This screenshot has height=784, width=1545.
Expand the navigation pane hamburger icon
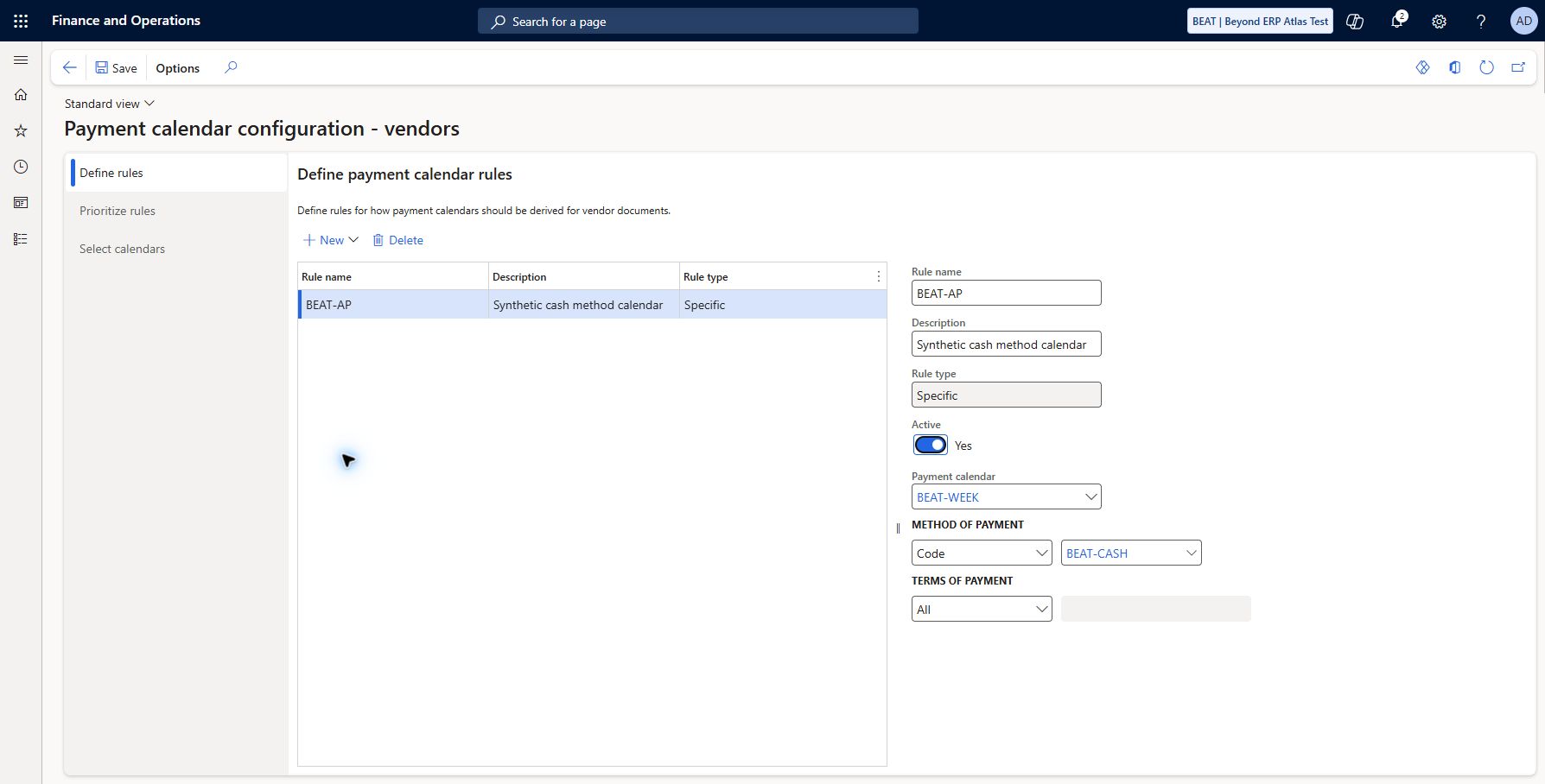click(x=21, y=60)
